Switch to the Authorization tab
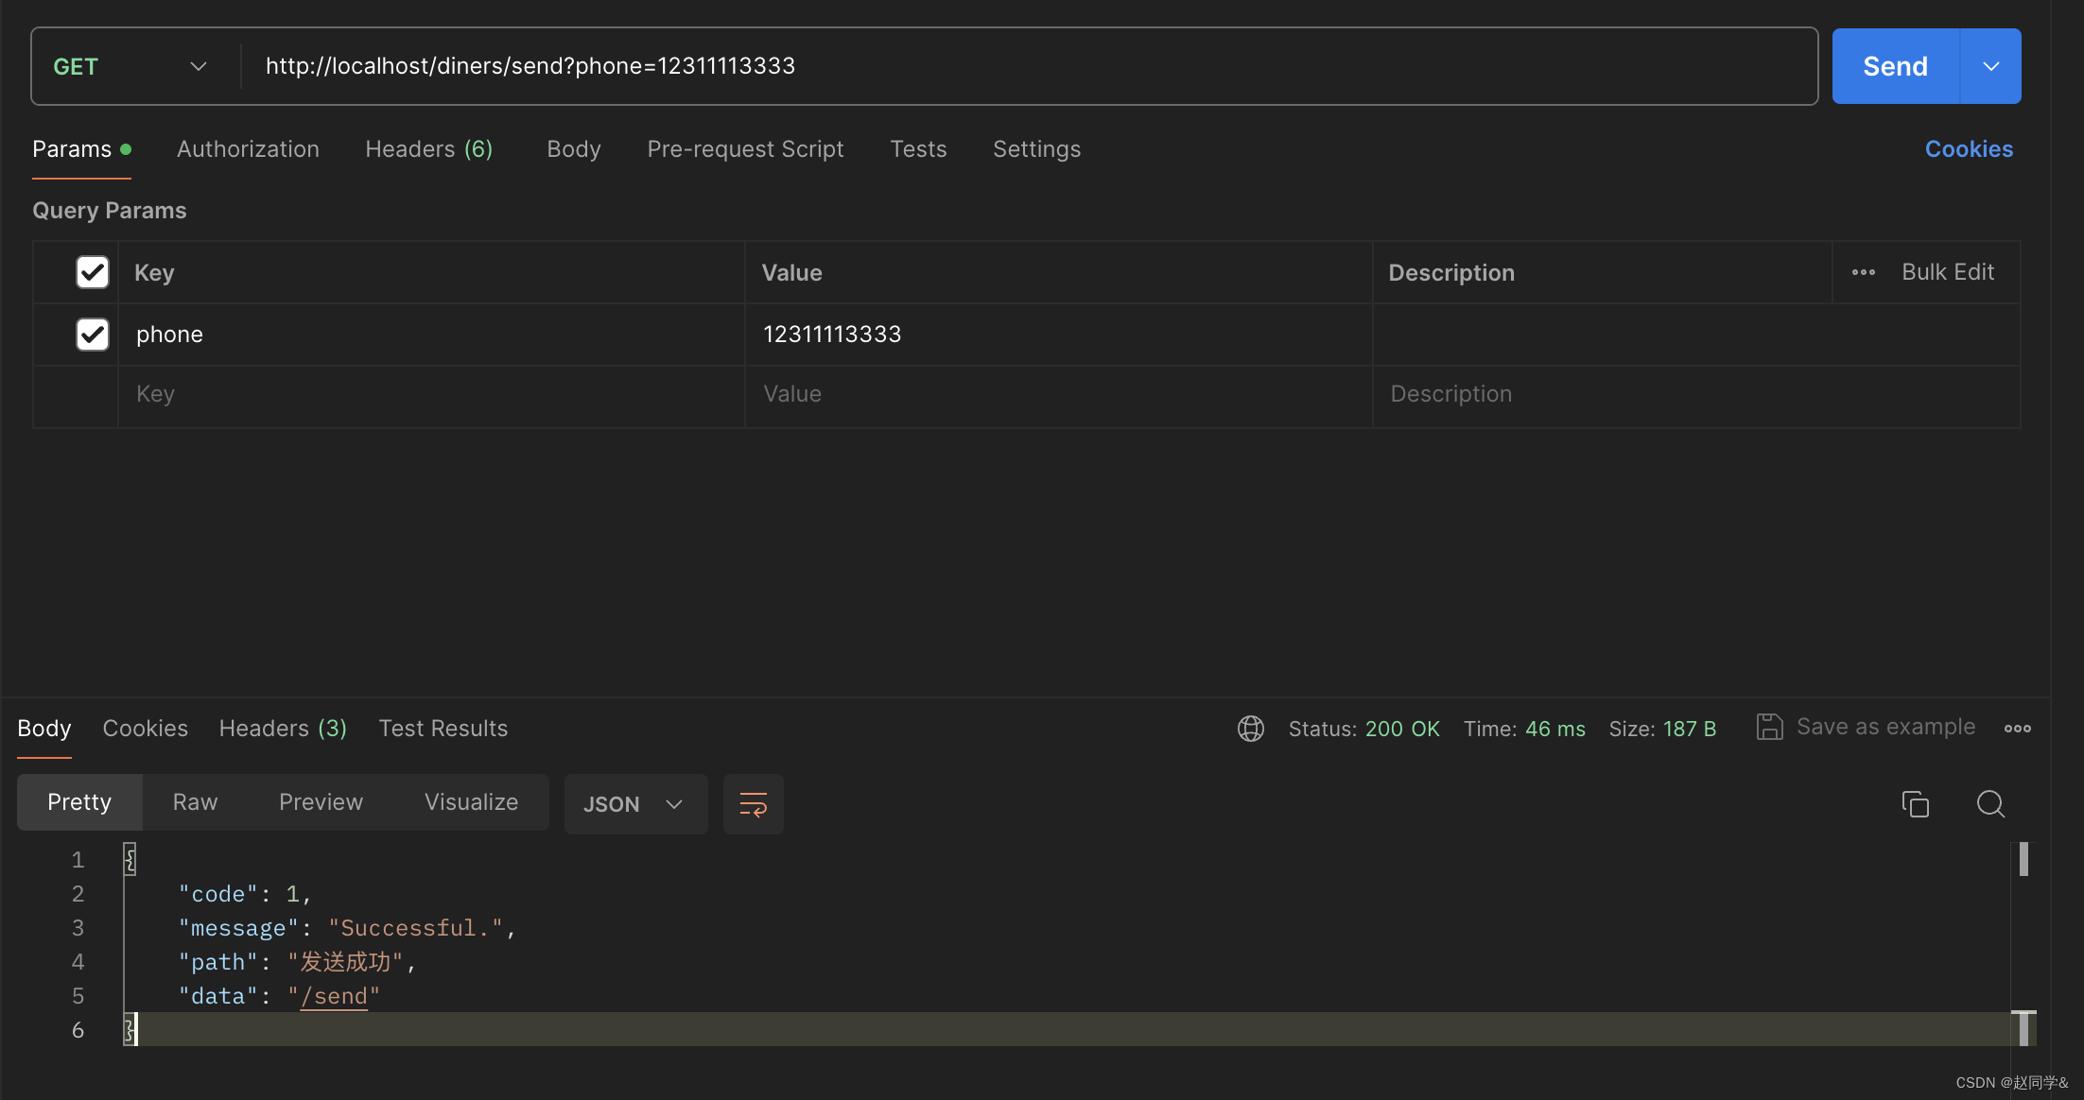 point(248,149)
